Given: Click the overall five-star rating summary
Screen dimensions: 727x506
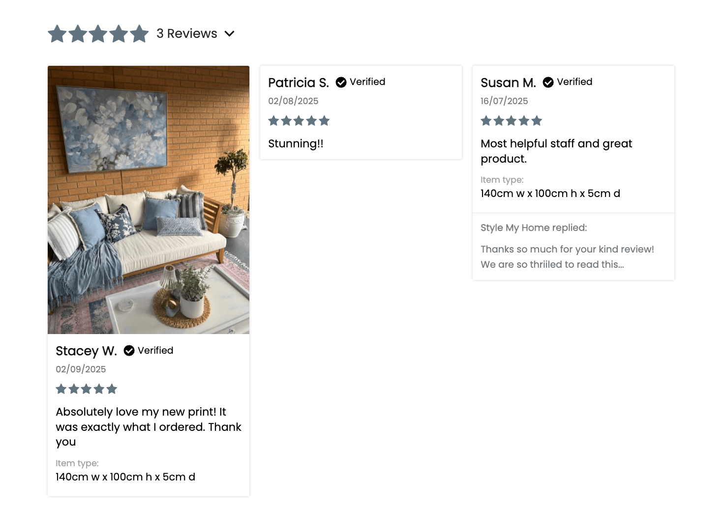Looking at the screenshot, I should click(x=98, y=34).
